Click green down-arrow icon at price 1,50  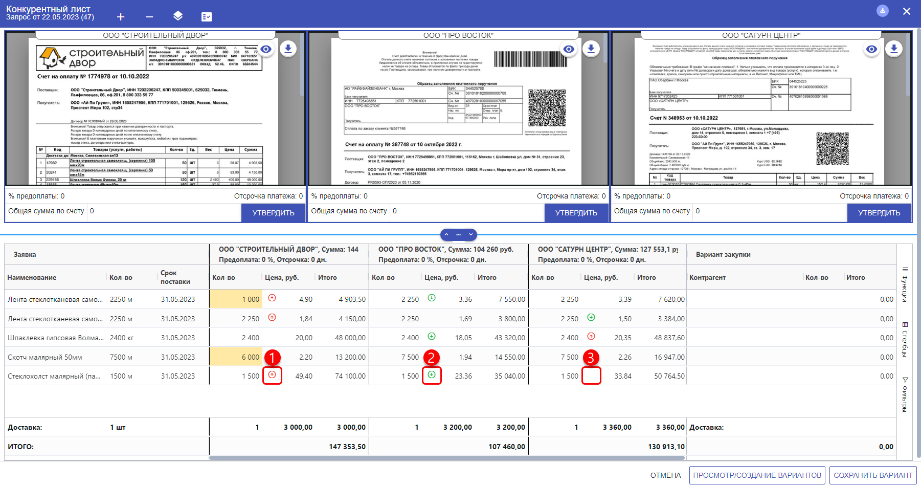[x=591, y=317]
